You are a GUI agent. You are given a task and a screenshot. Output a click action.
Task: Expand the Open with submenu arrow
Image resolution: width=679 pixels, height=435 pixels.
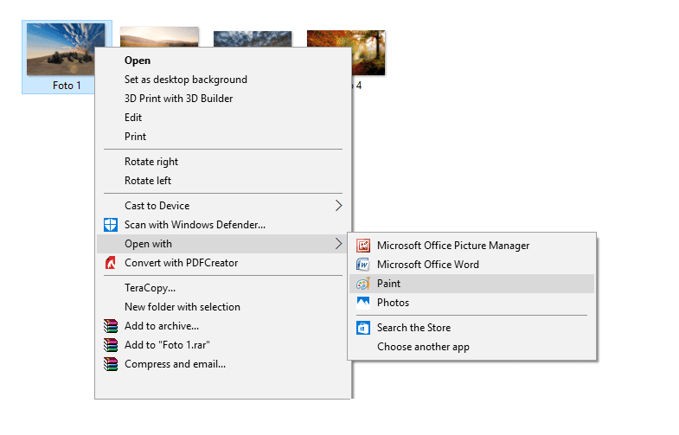(x=338, y=244)
